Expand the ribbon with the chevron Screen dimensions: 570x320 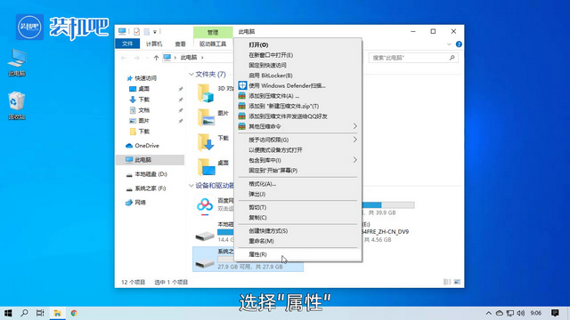click(x=449, y=44)
